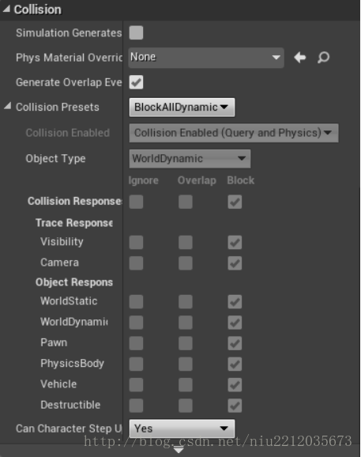Set Vehicle response to Overlap
Screen dimensions: 361x457
[186, 385]
